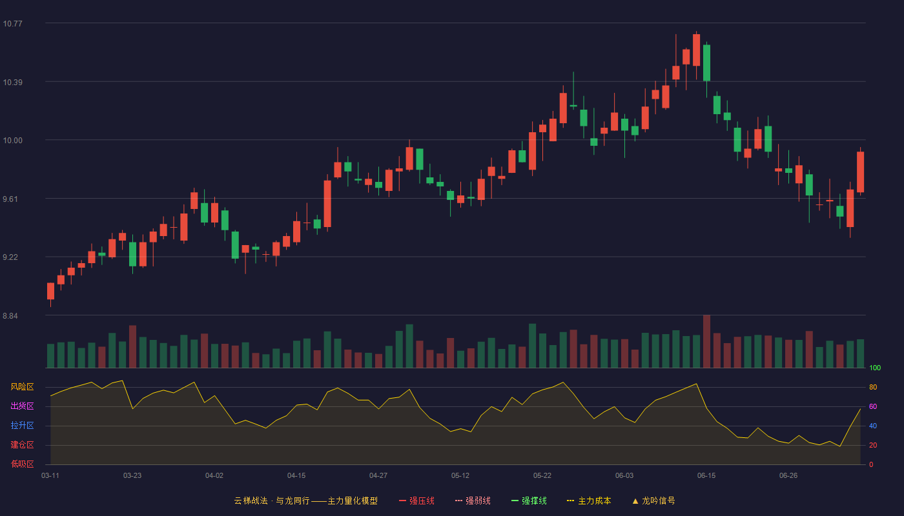
Task: Select the 出货区 zone label
Action: [x=22, y=406]
